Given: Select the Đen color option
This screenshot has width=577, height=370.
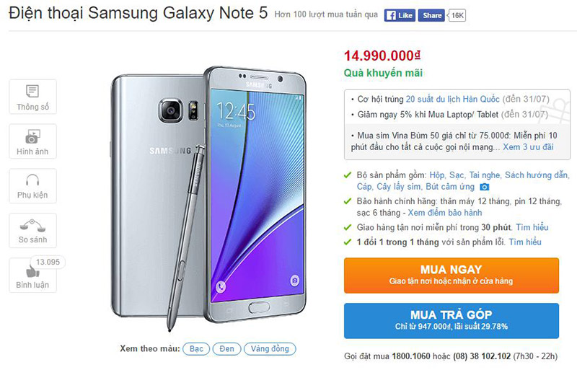Looking at the screenshot, I should tap(226, 348).
